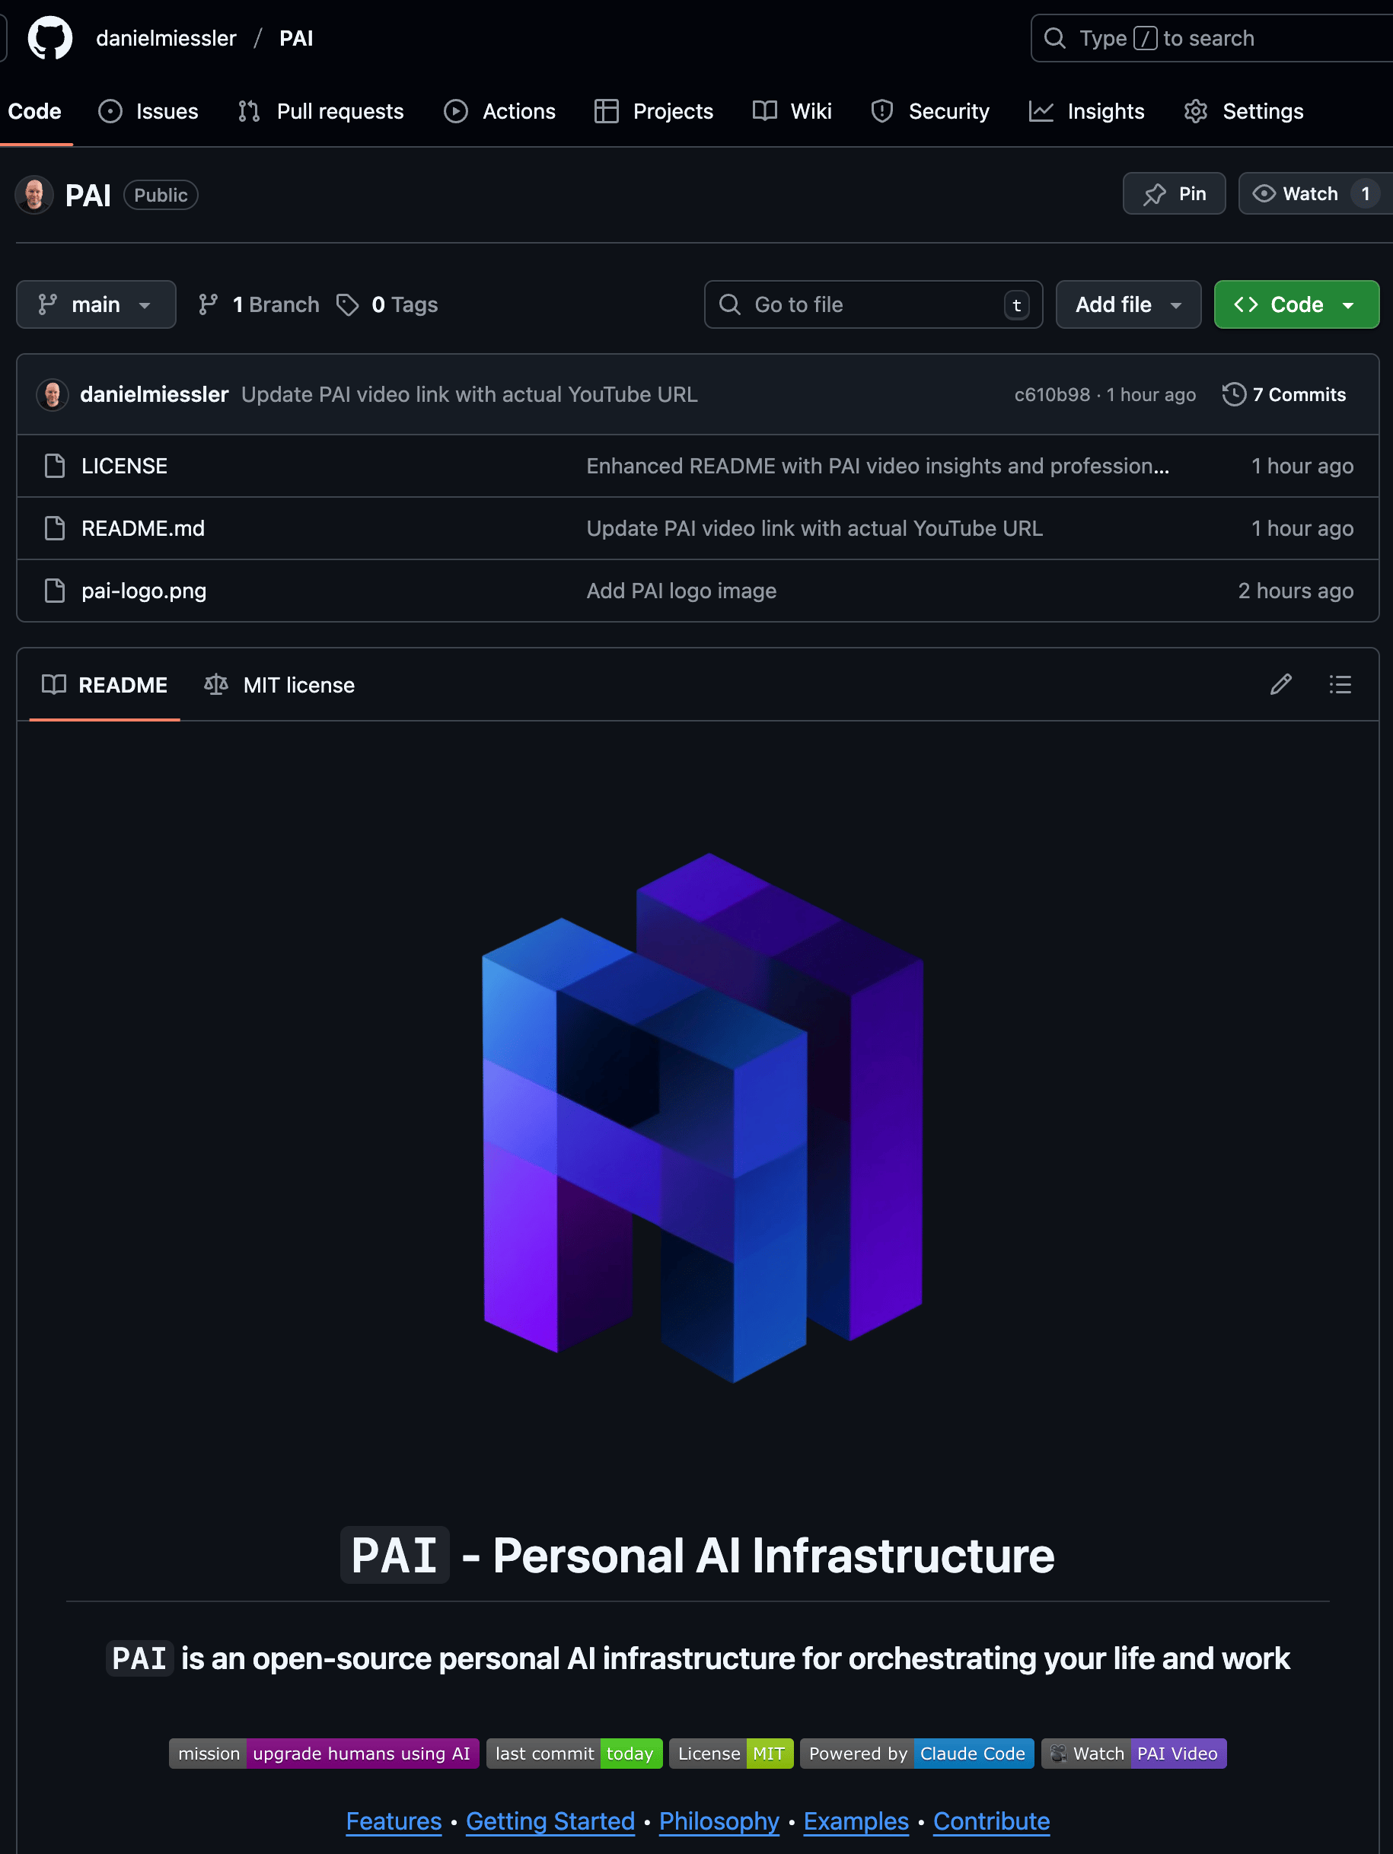Click the Security shield icon
Viewport: 1393px width, 1854px height.
tap(881, 111)
